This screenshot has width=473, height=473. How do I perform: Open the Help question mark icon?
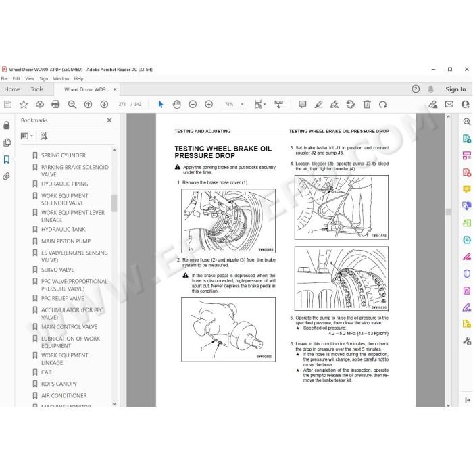[416, 89]
